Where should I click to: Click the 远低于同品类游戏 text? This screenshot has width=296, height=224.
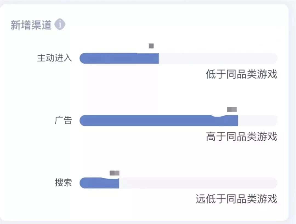[237, 199]
